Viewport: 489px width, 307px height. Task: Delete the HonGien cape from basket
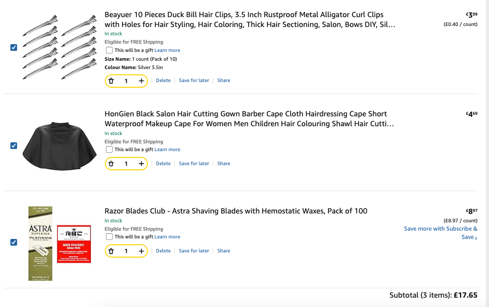pos(163,164)
